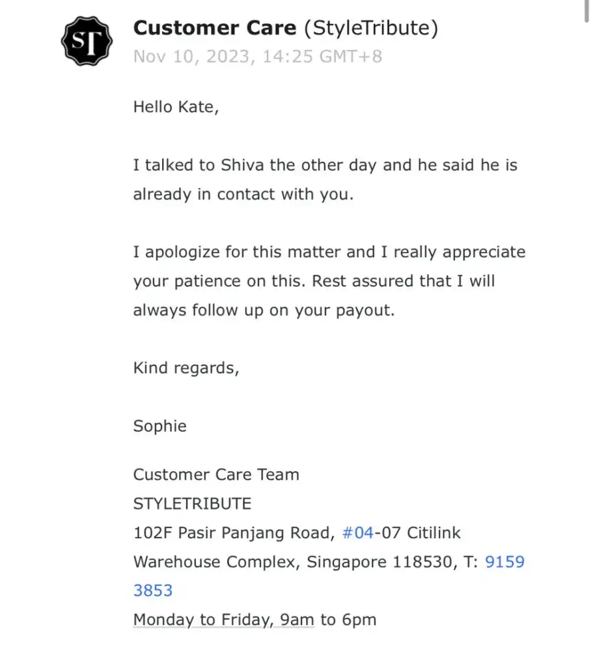Click the STYLETRIBUTE company name in signature
Viewport: 593px width, 651px height.
coord(192,504)
